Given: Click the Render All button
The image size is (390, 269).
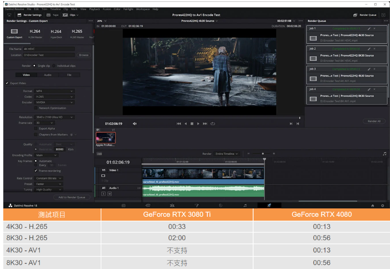Looking at the screenshot, I should 374,121.
